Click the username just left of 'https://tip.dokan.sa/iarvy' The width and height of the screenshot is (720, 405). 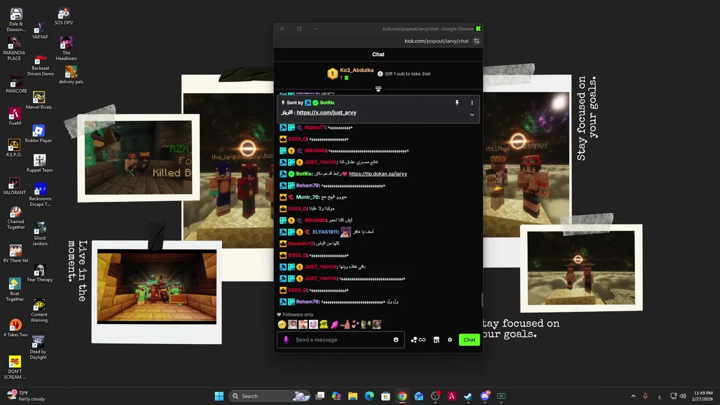304,174
